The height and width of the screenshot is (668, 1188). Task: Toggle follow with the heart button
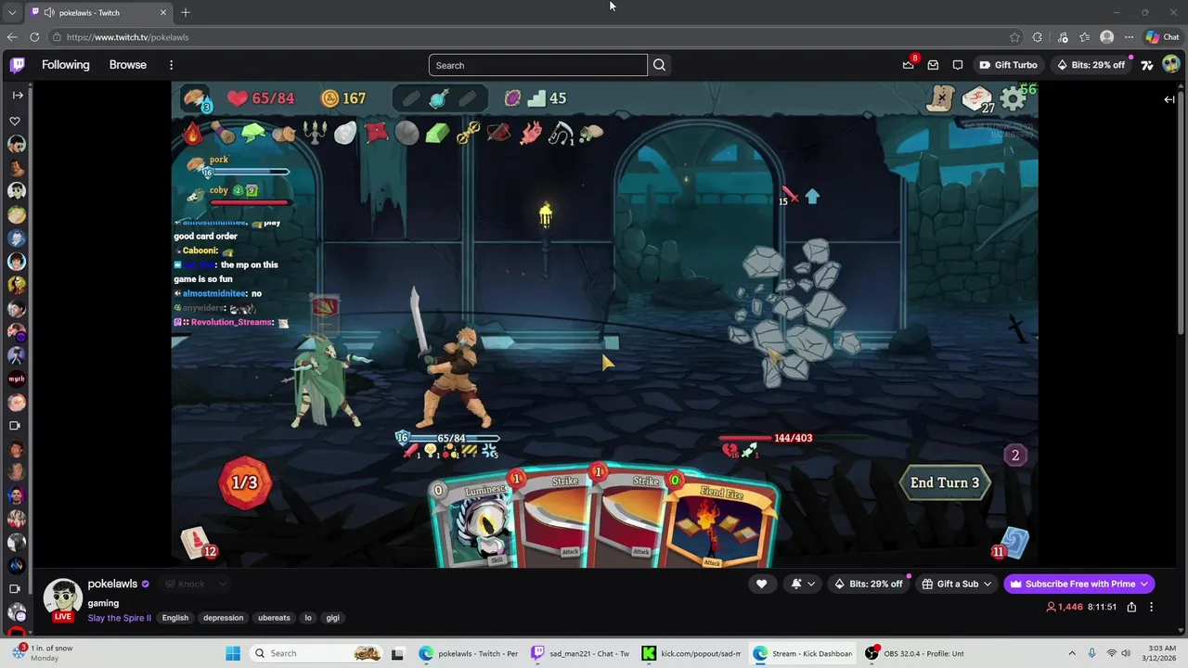[761, 584]
